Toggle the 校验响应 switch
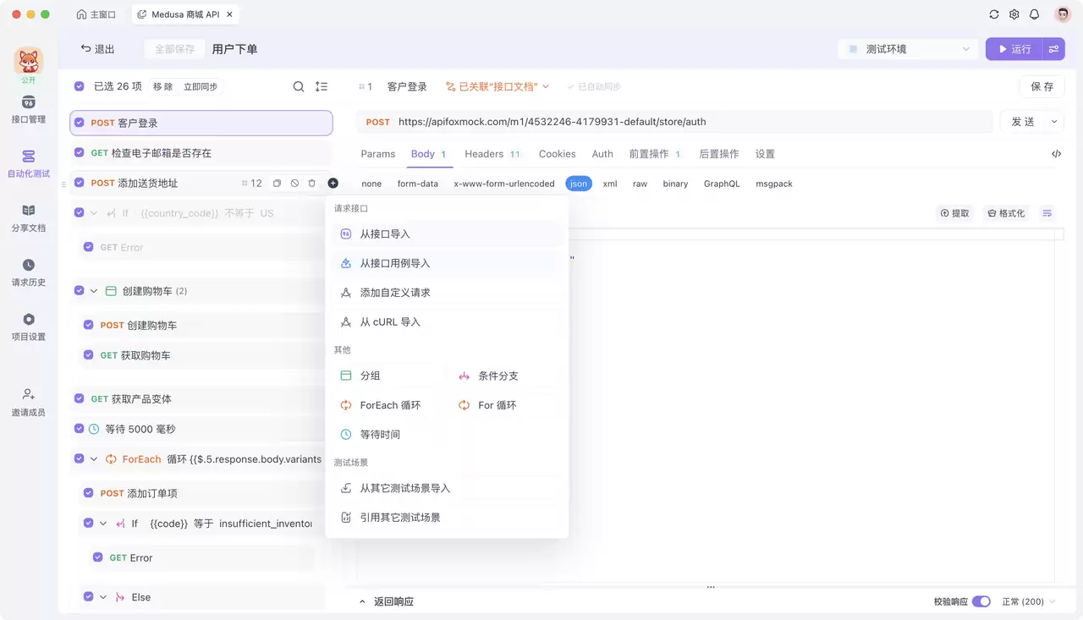Screen dimensions: 1083x620 coord(981,601)
